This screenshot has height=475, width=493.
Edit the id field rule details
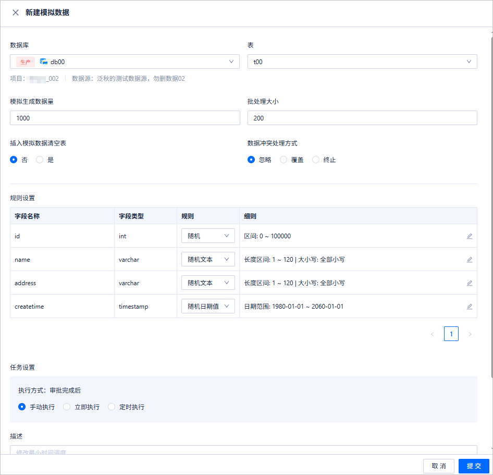click(469, 236)
